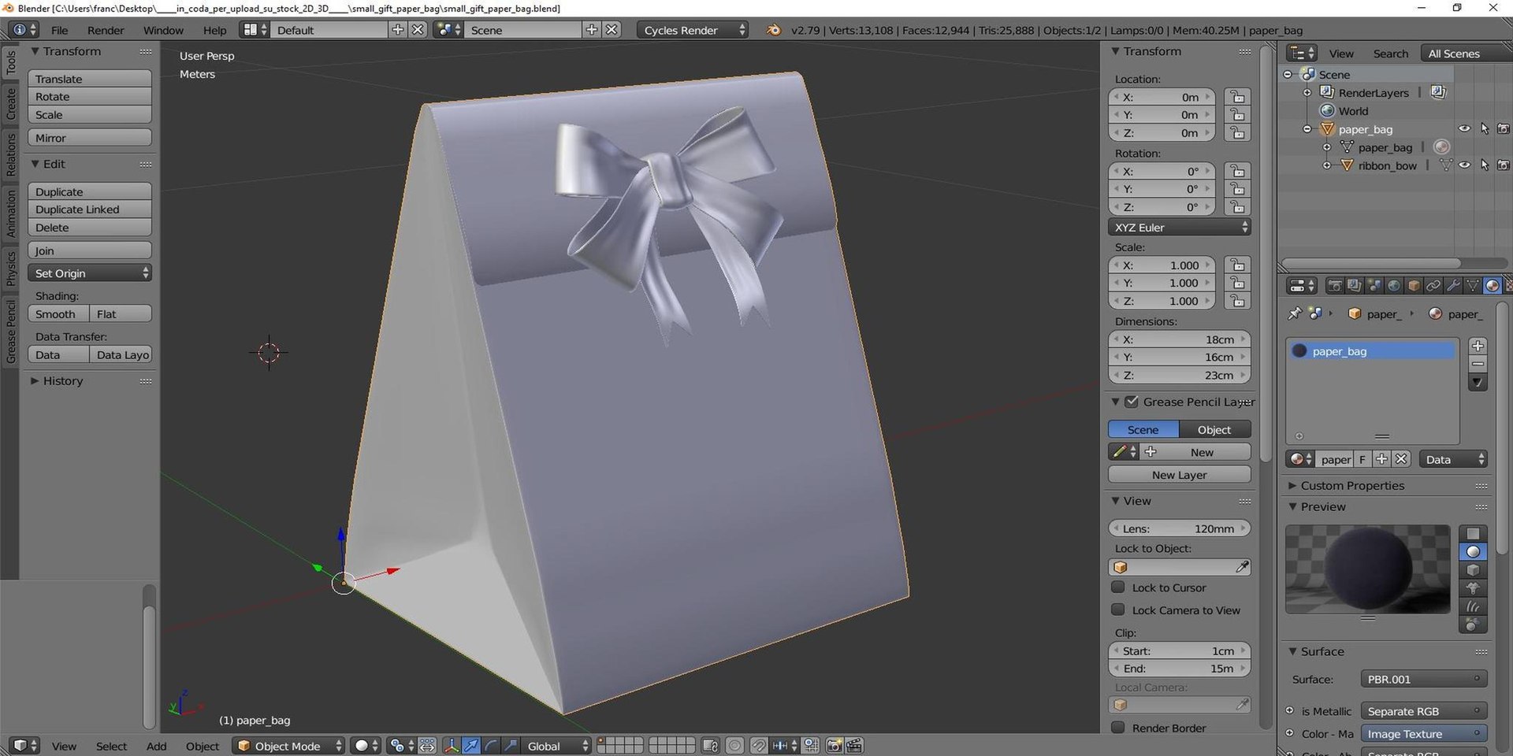Open the Object properties cube tab
The width and height of the screenshot is (1513, 756).
(1414, 286)
